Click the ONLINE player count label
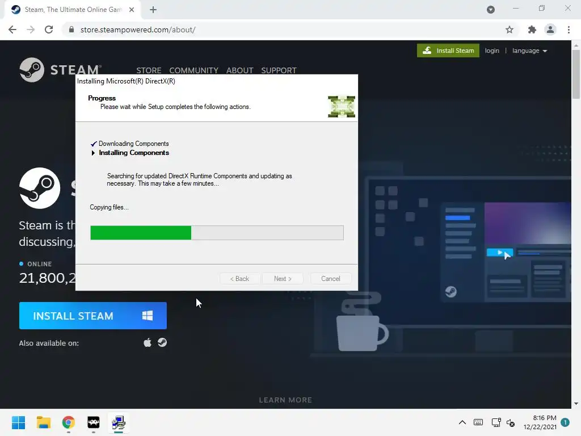 tap(39, 264)
